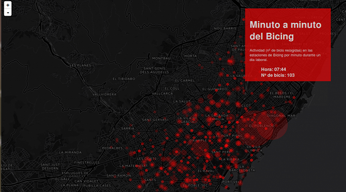Screen dimensions: 346x192
Task: Click the 'FINESTRELLES' map label
Action: tap(87, 162)
